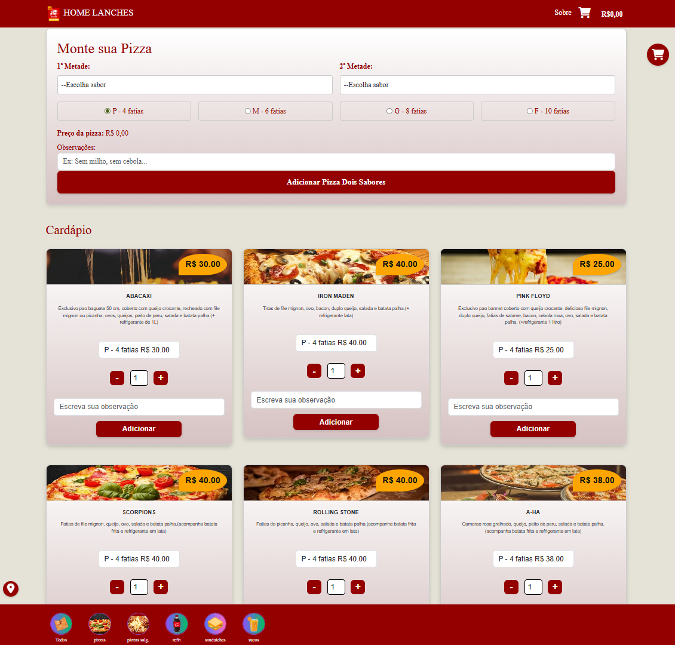Open the Sobre link in header
The height and width of the screenshot is (645, 675).
coord(563,13)
